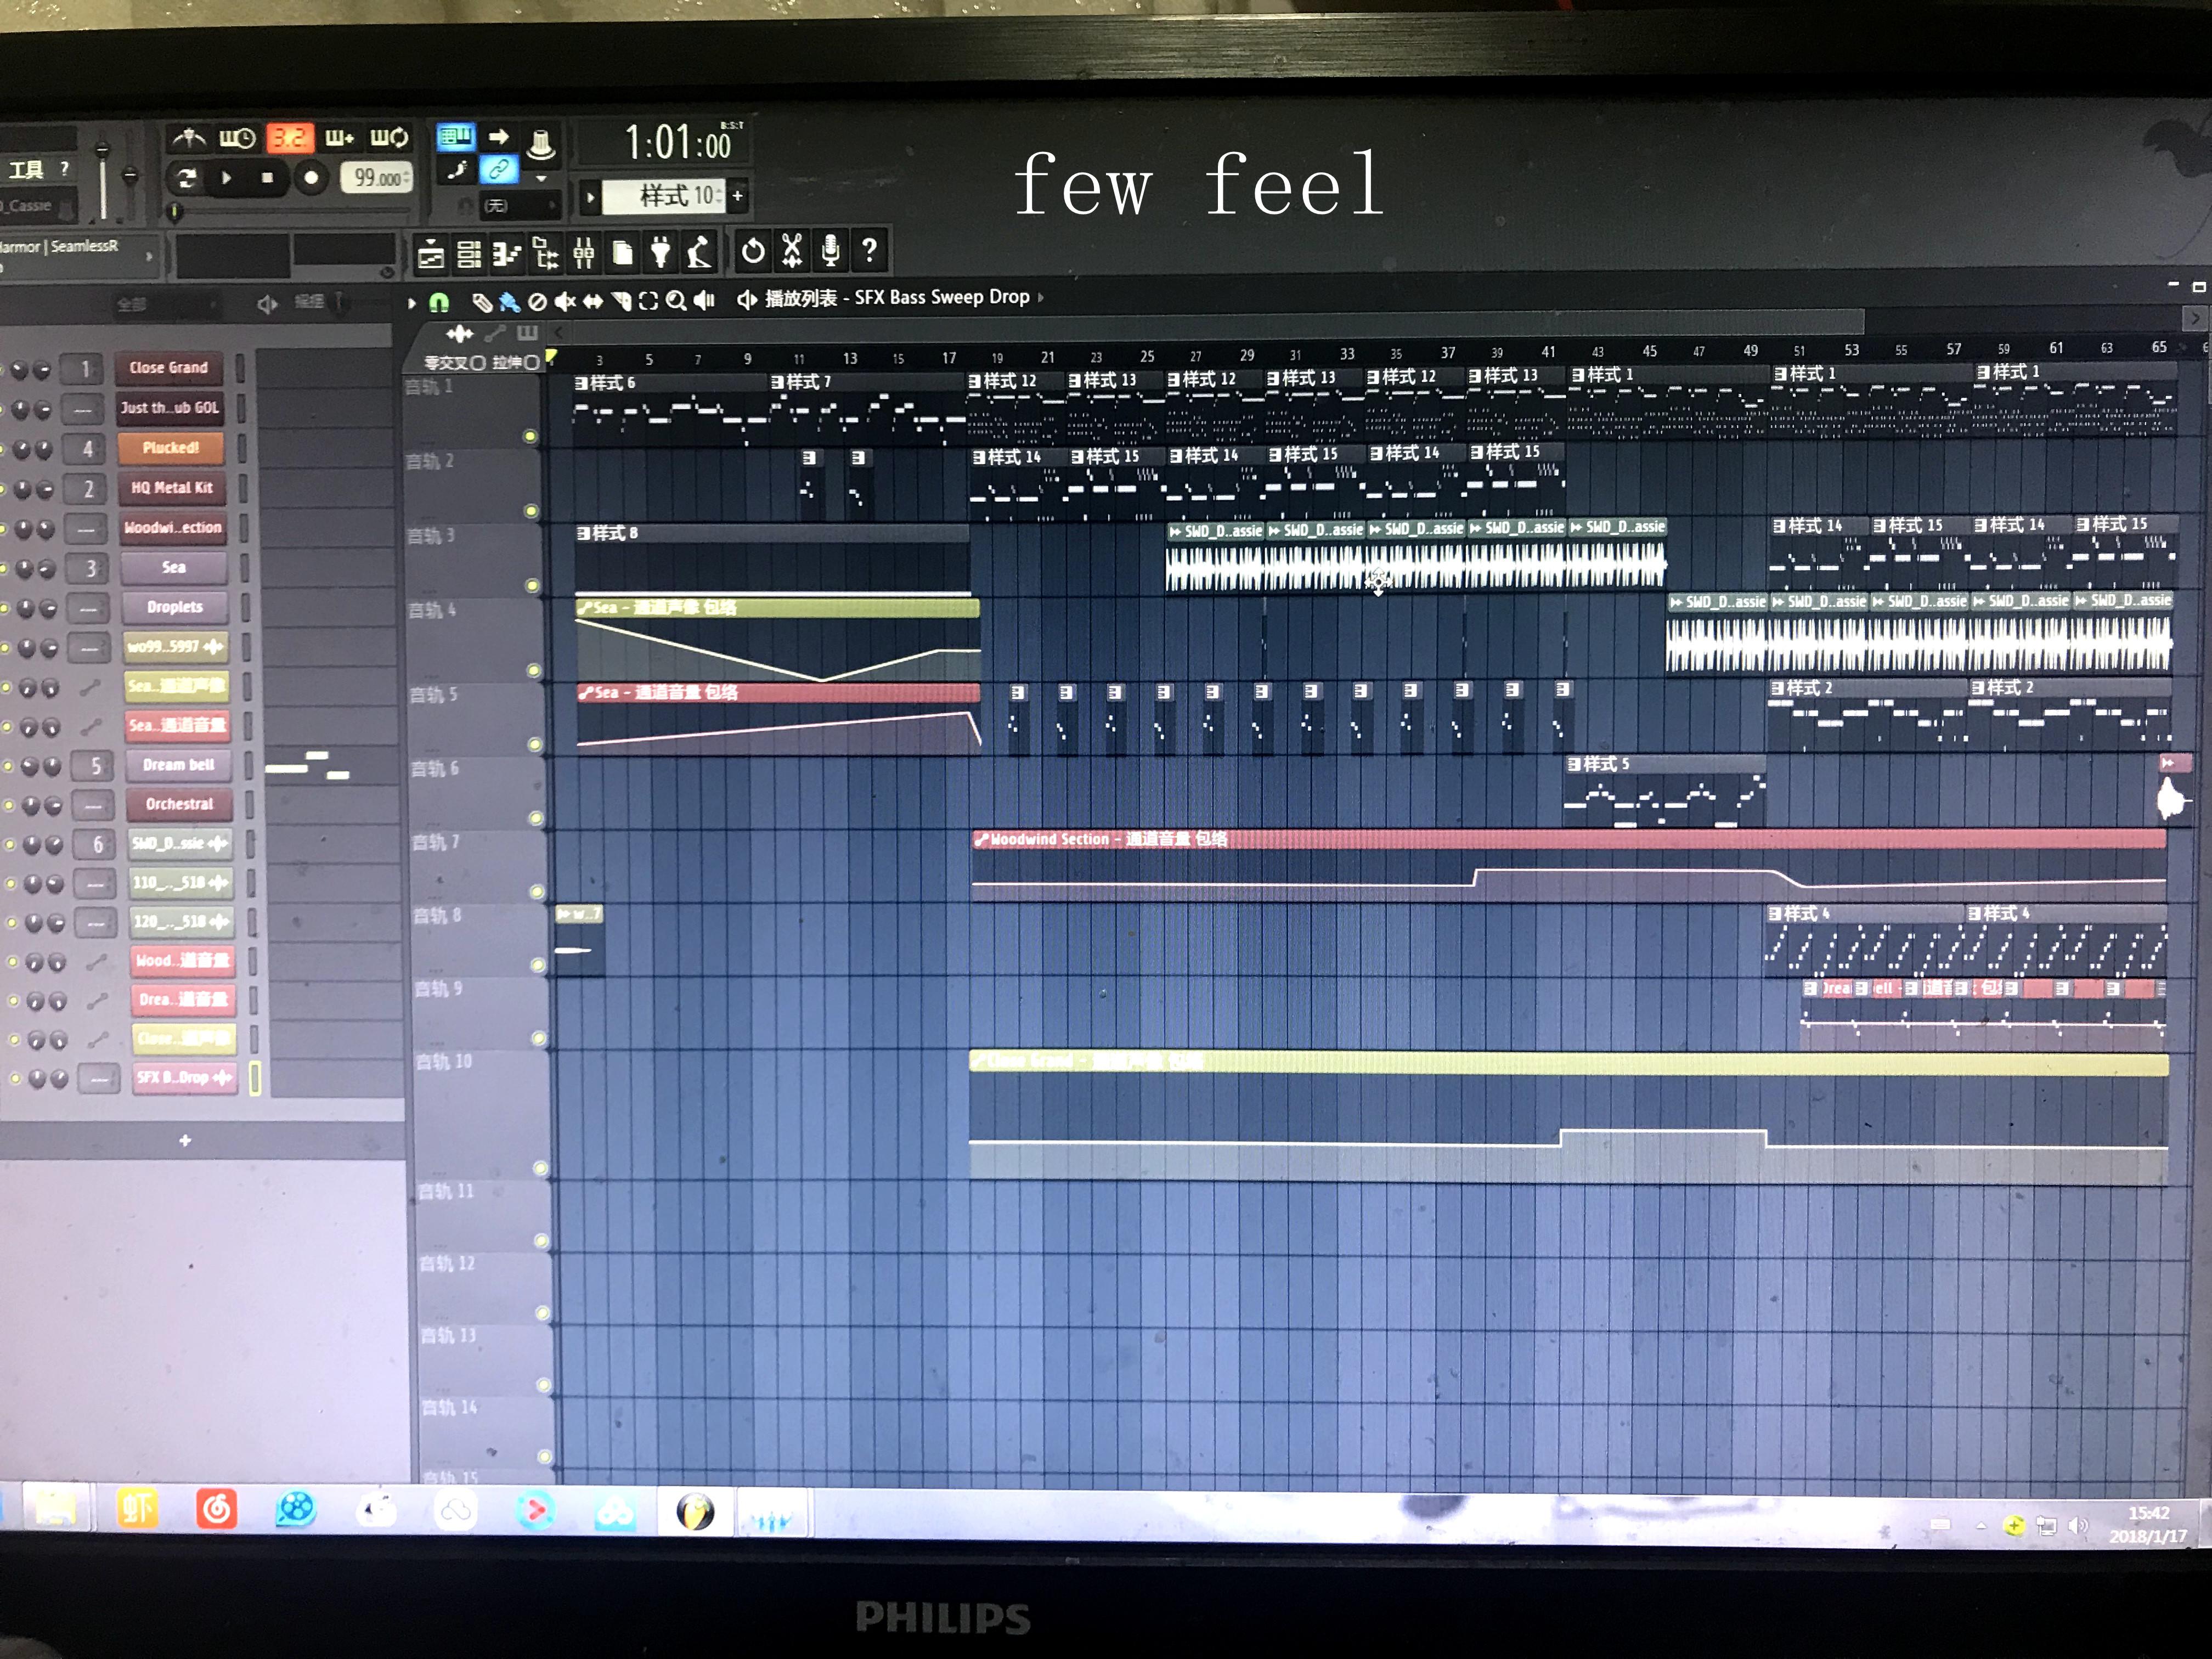Image resolution: width=2212 pixels, height=1659 pixels.
Task: Select the Plucked! channel button
Action: click(x=170, y=448)
